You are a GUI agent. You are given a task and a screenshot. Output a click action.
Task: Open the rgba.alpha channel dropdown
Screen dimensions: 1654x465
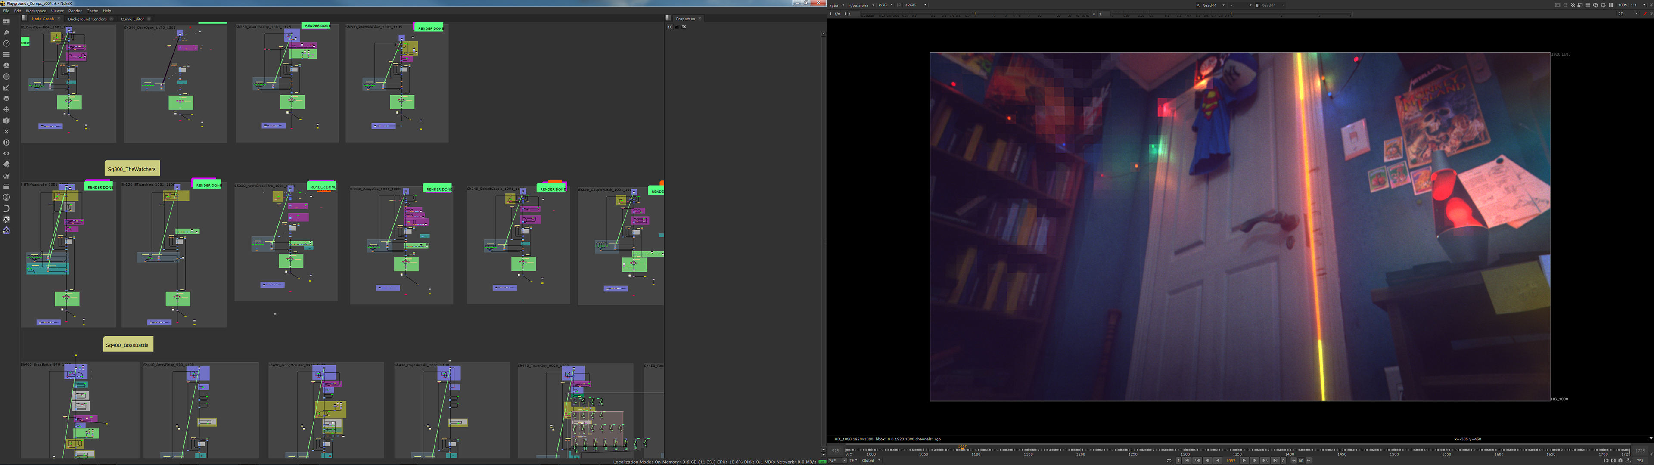(861, 5)
